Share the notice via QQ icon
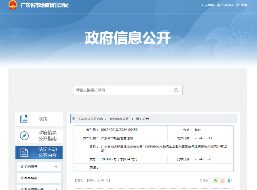The height and width of the screenshot is (190, 257). (229, 180)
